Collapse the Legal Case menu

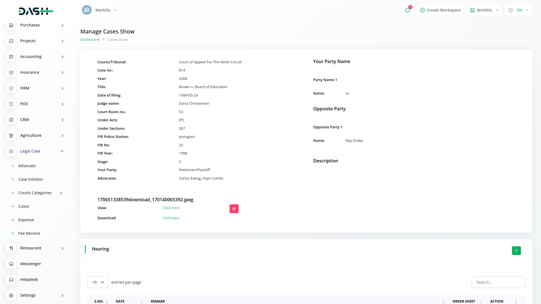(62, 151)
